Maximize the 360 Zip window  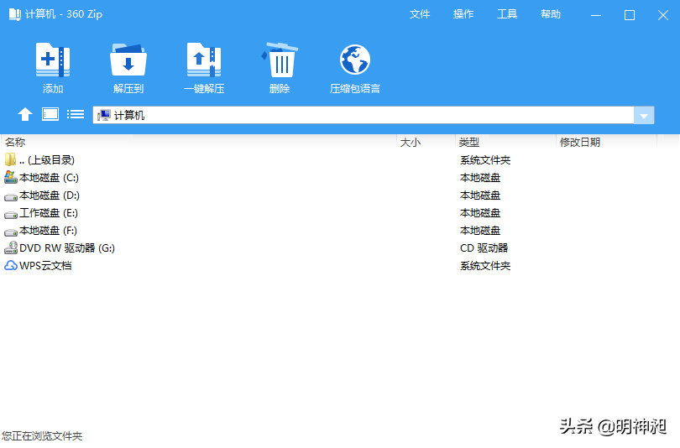[630, 15]
